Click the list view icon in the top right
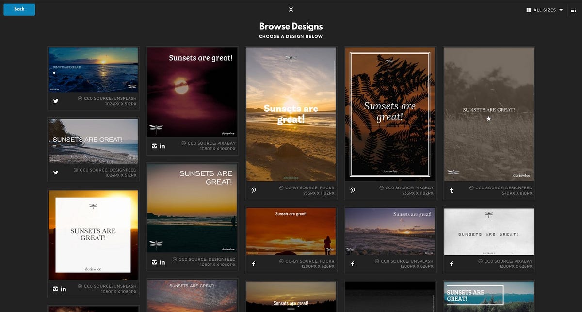 tap(573, 10)
